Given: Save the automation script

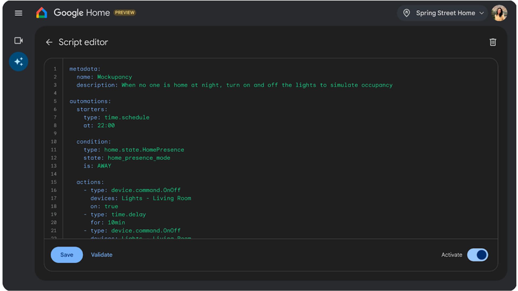Looking at the screenshot, I should [x=66, y=255].
